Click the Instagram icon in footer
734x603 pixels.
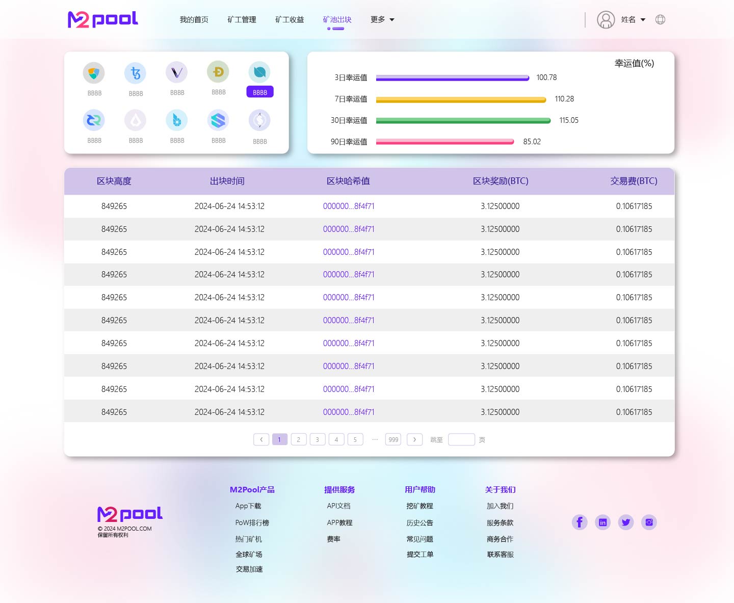pyautogui.click(x=649, y=522)
